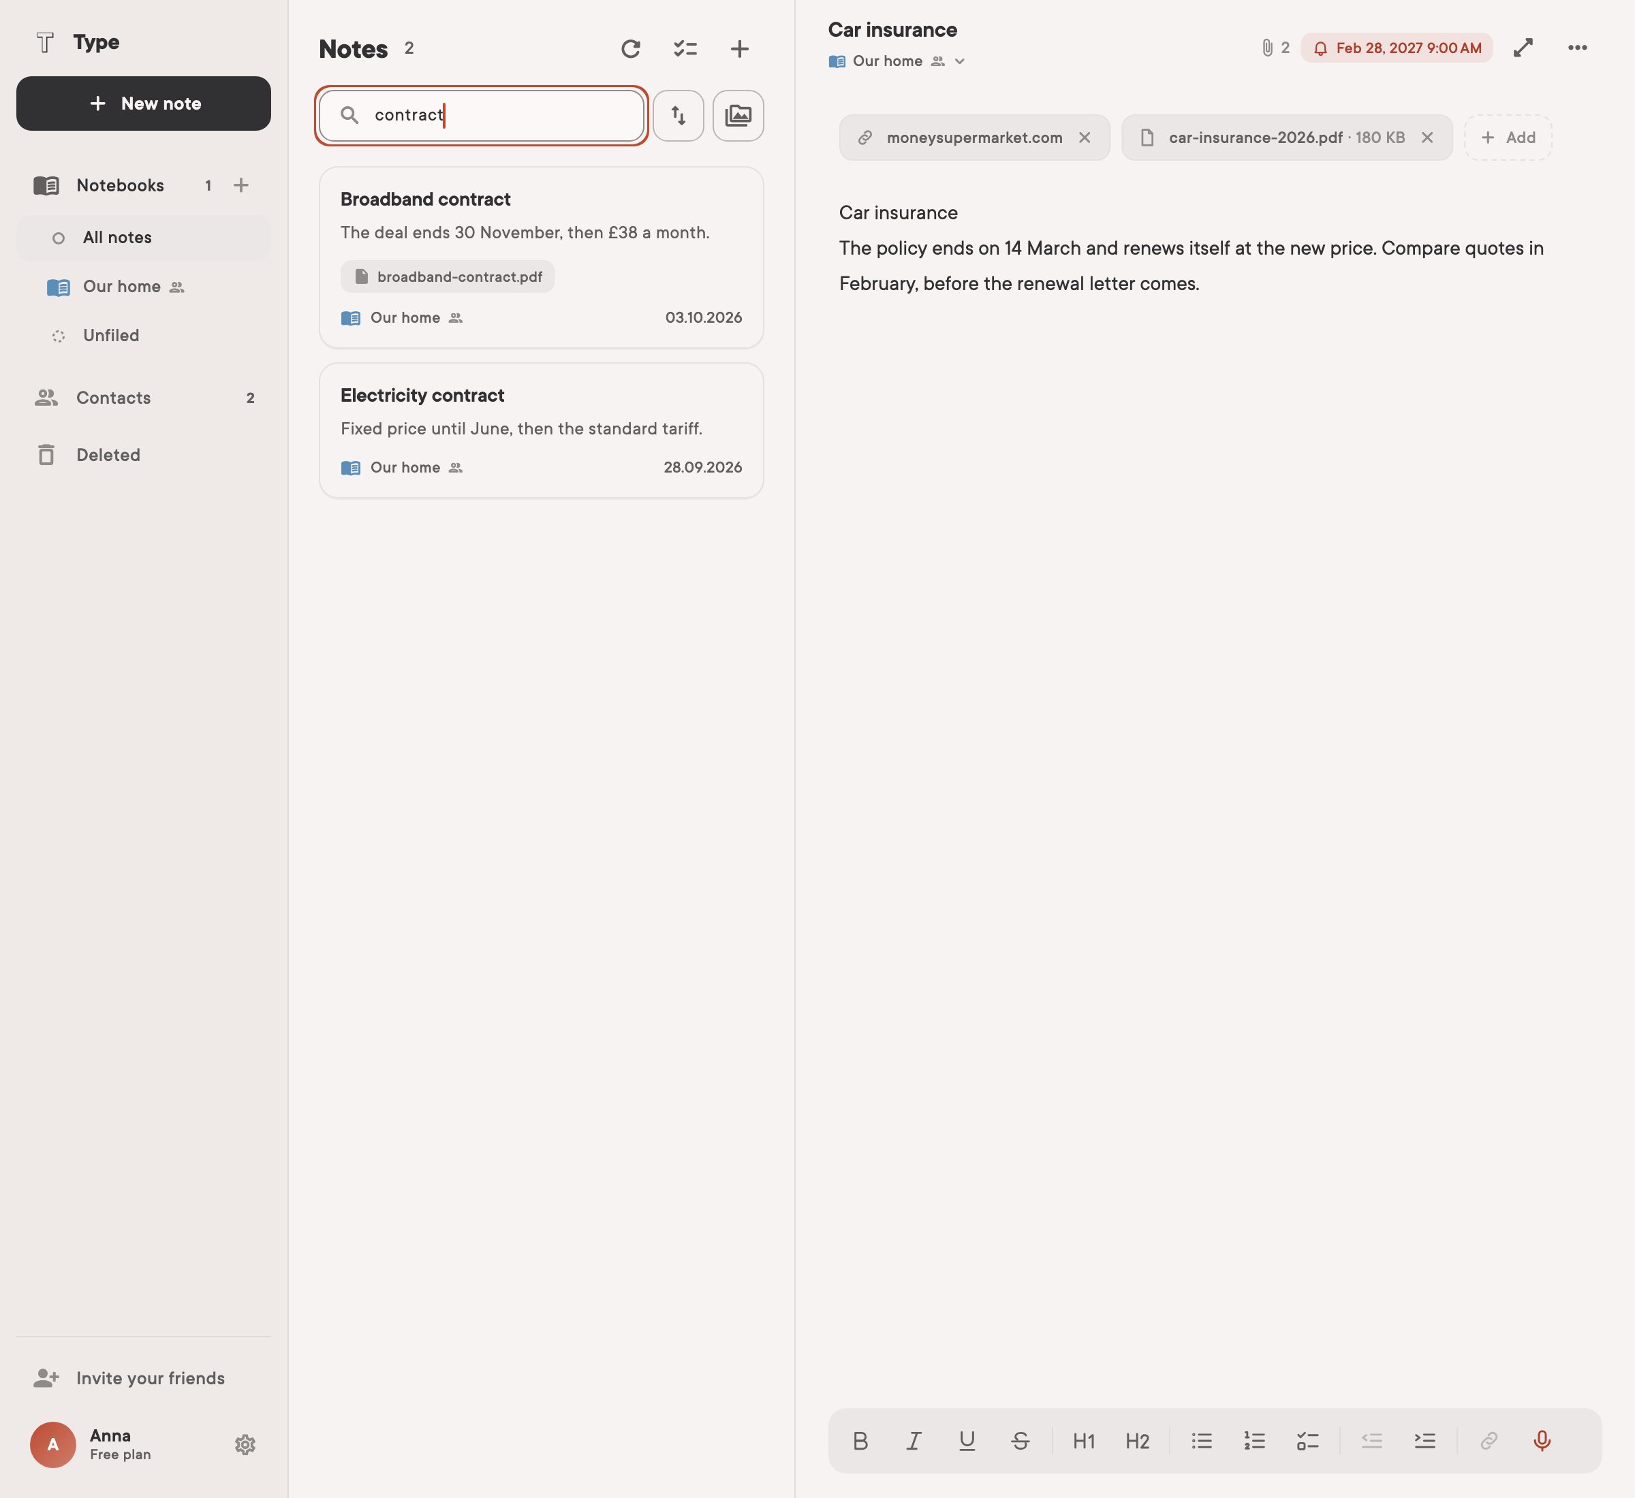Apply H1 heading style

tap(1083, 1440)
